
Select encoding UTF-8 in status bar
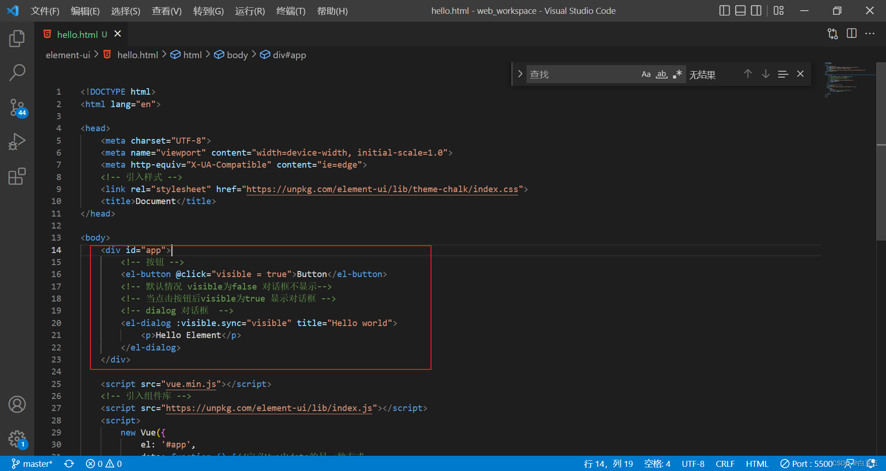point(693,464)
